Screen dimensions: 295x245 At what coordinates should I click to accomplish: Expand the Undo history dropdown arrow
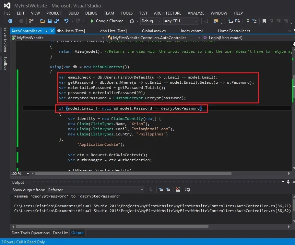point(72,21)
